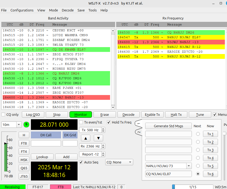This screenshot has height=189, width=227.
Task: Click Halt Tx
Action: pyautogui.click(x=176, y=114)
